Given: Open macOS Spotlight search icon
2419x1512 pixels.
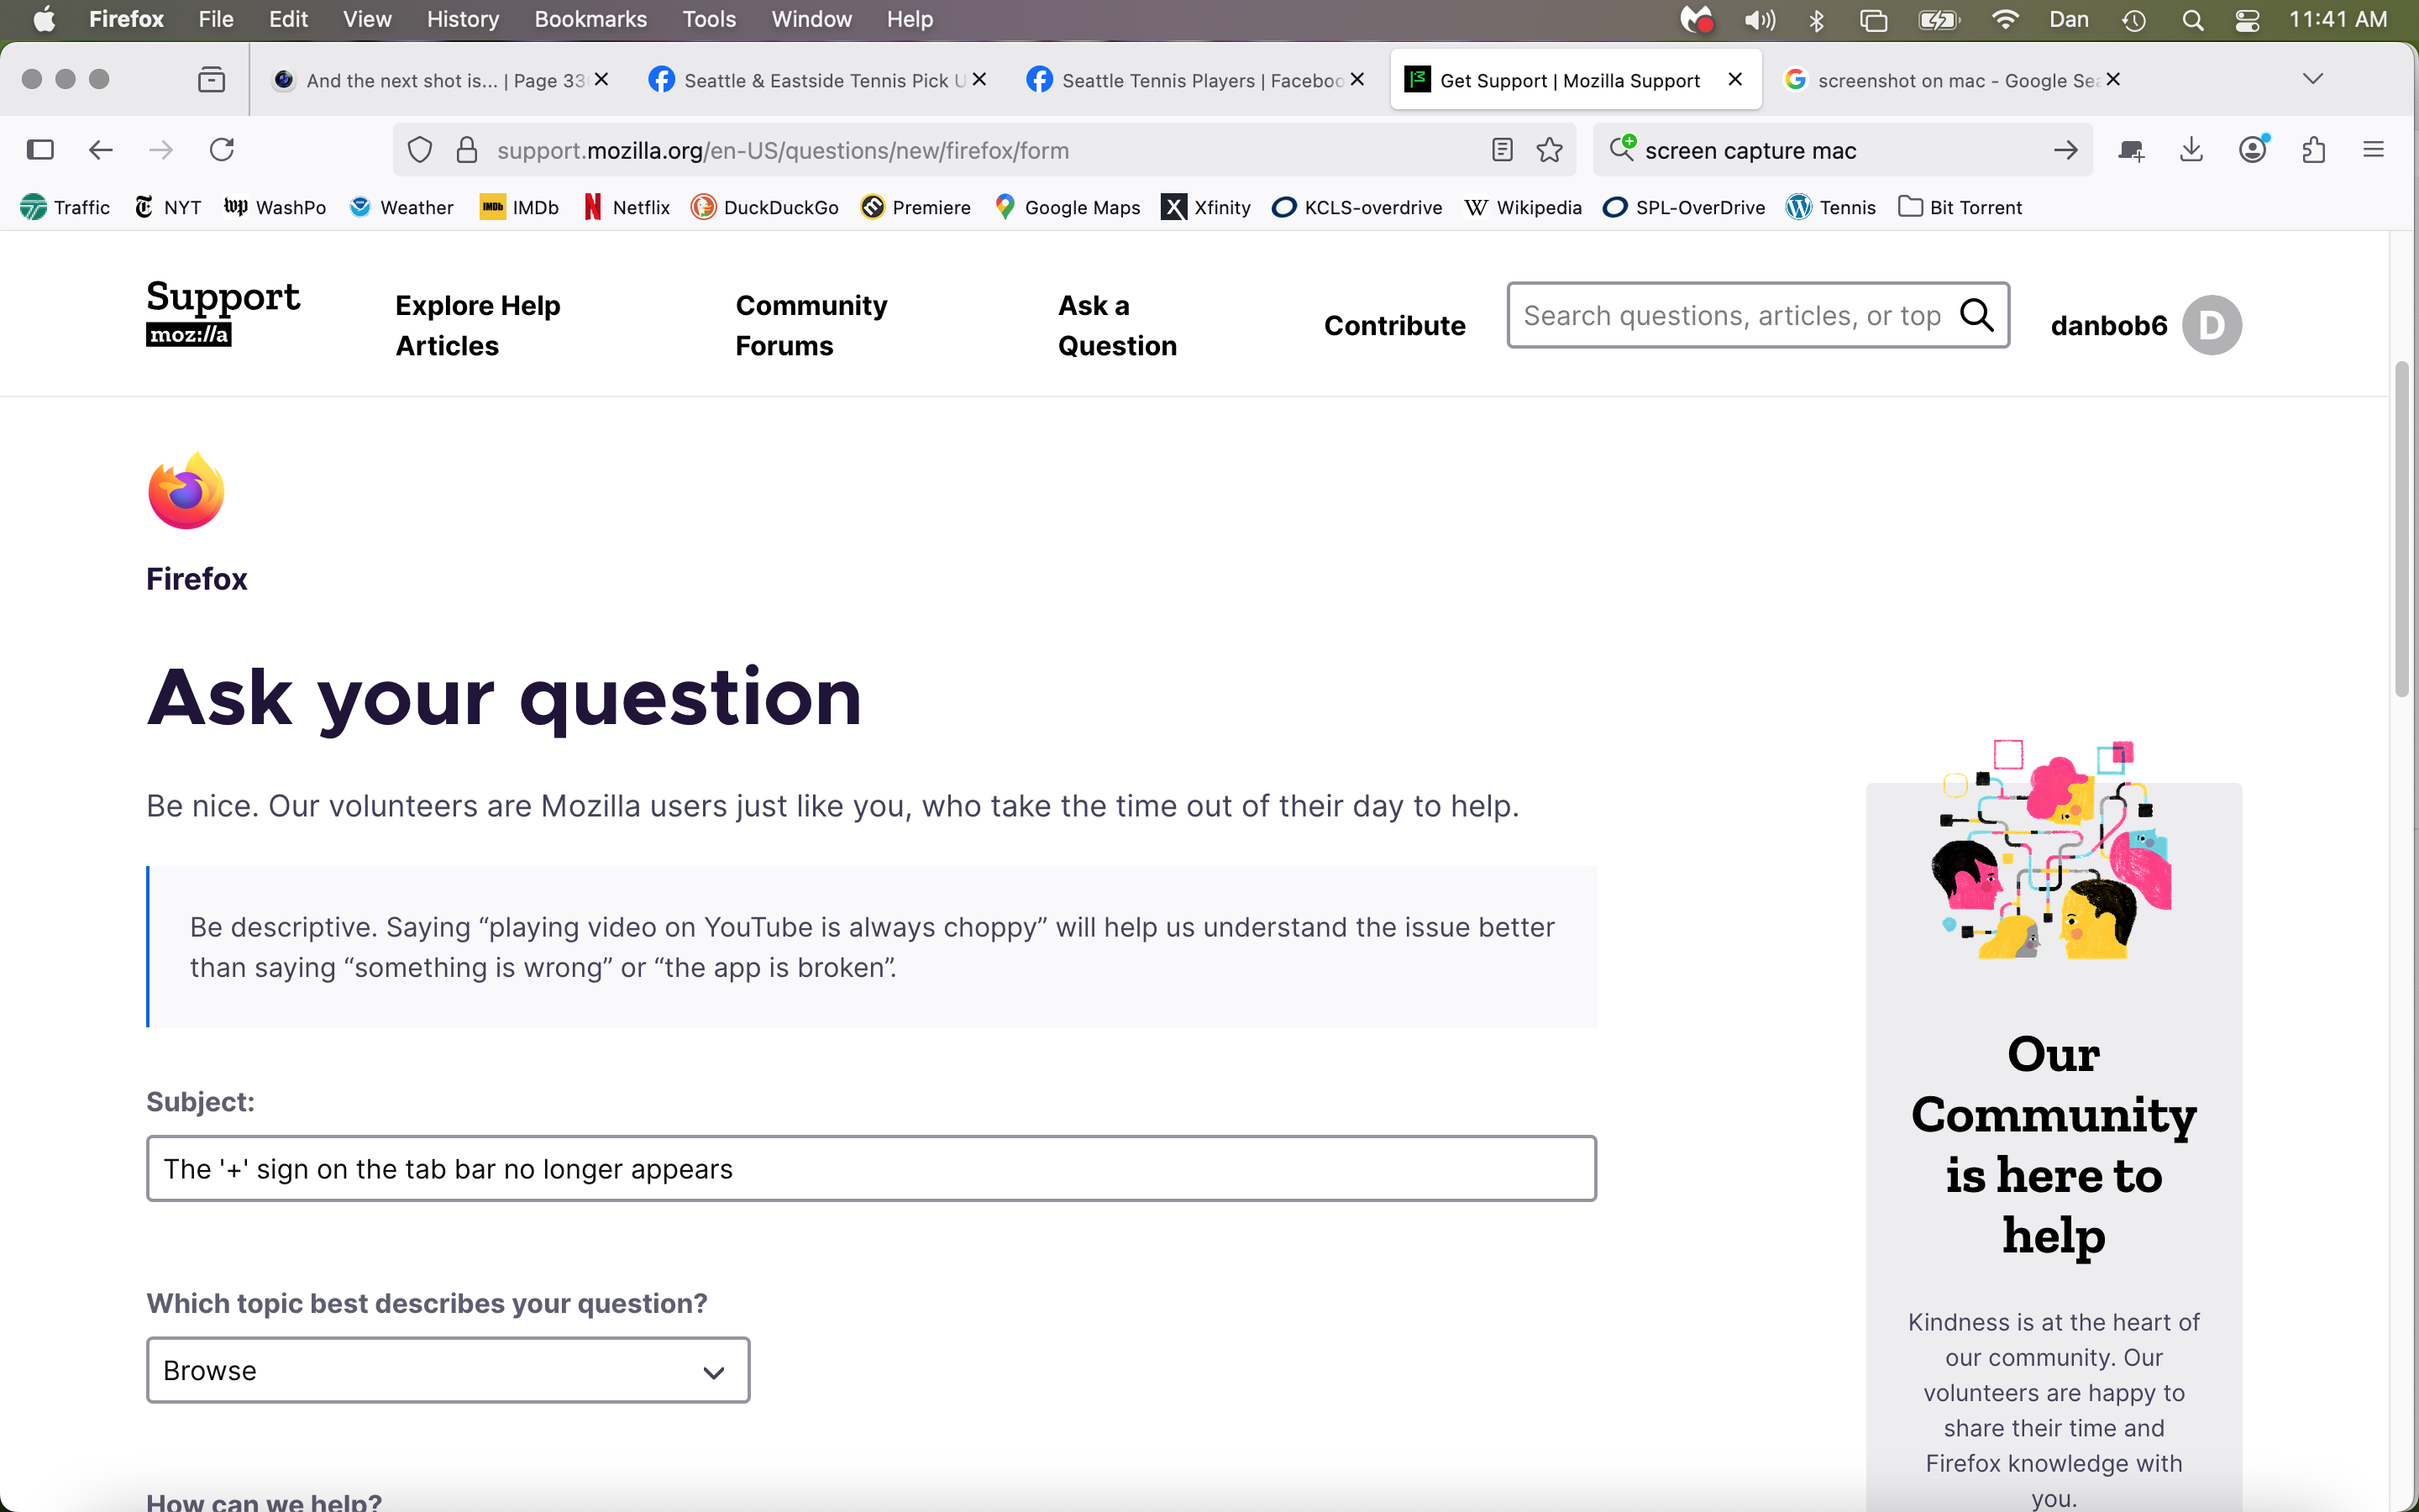Looking at the screenshot, I should pos(2193,20).
